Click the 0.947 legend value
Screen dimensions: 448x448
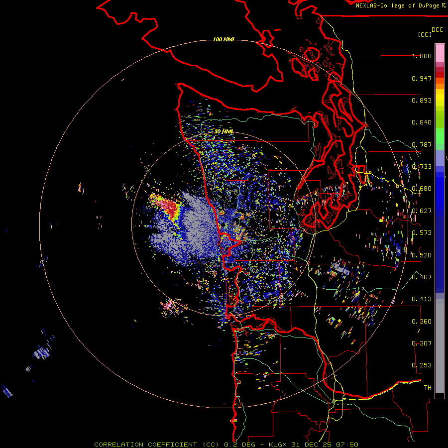(x=422, y=78)
